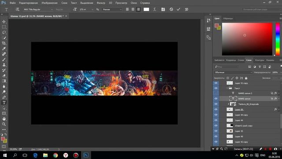Open the Character and Paragraph panel
This screenshot has height=159, width=282.
click(163, 9)
